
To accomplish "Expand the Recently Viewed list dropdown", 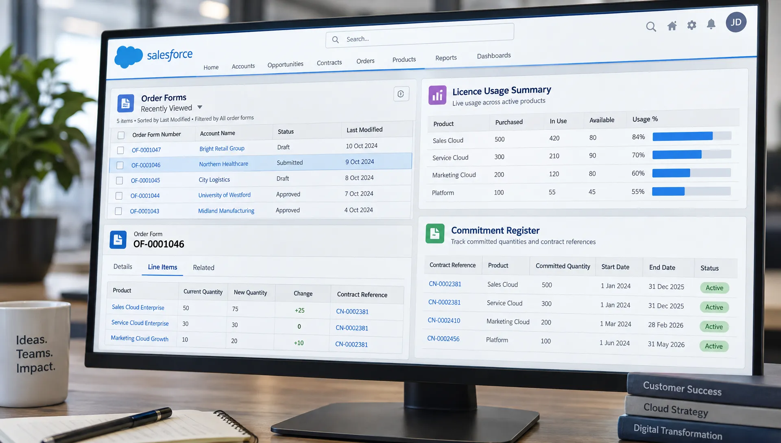I will click(200, 107).
